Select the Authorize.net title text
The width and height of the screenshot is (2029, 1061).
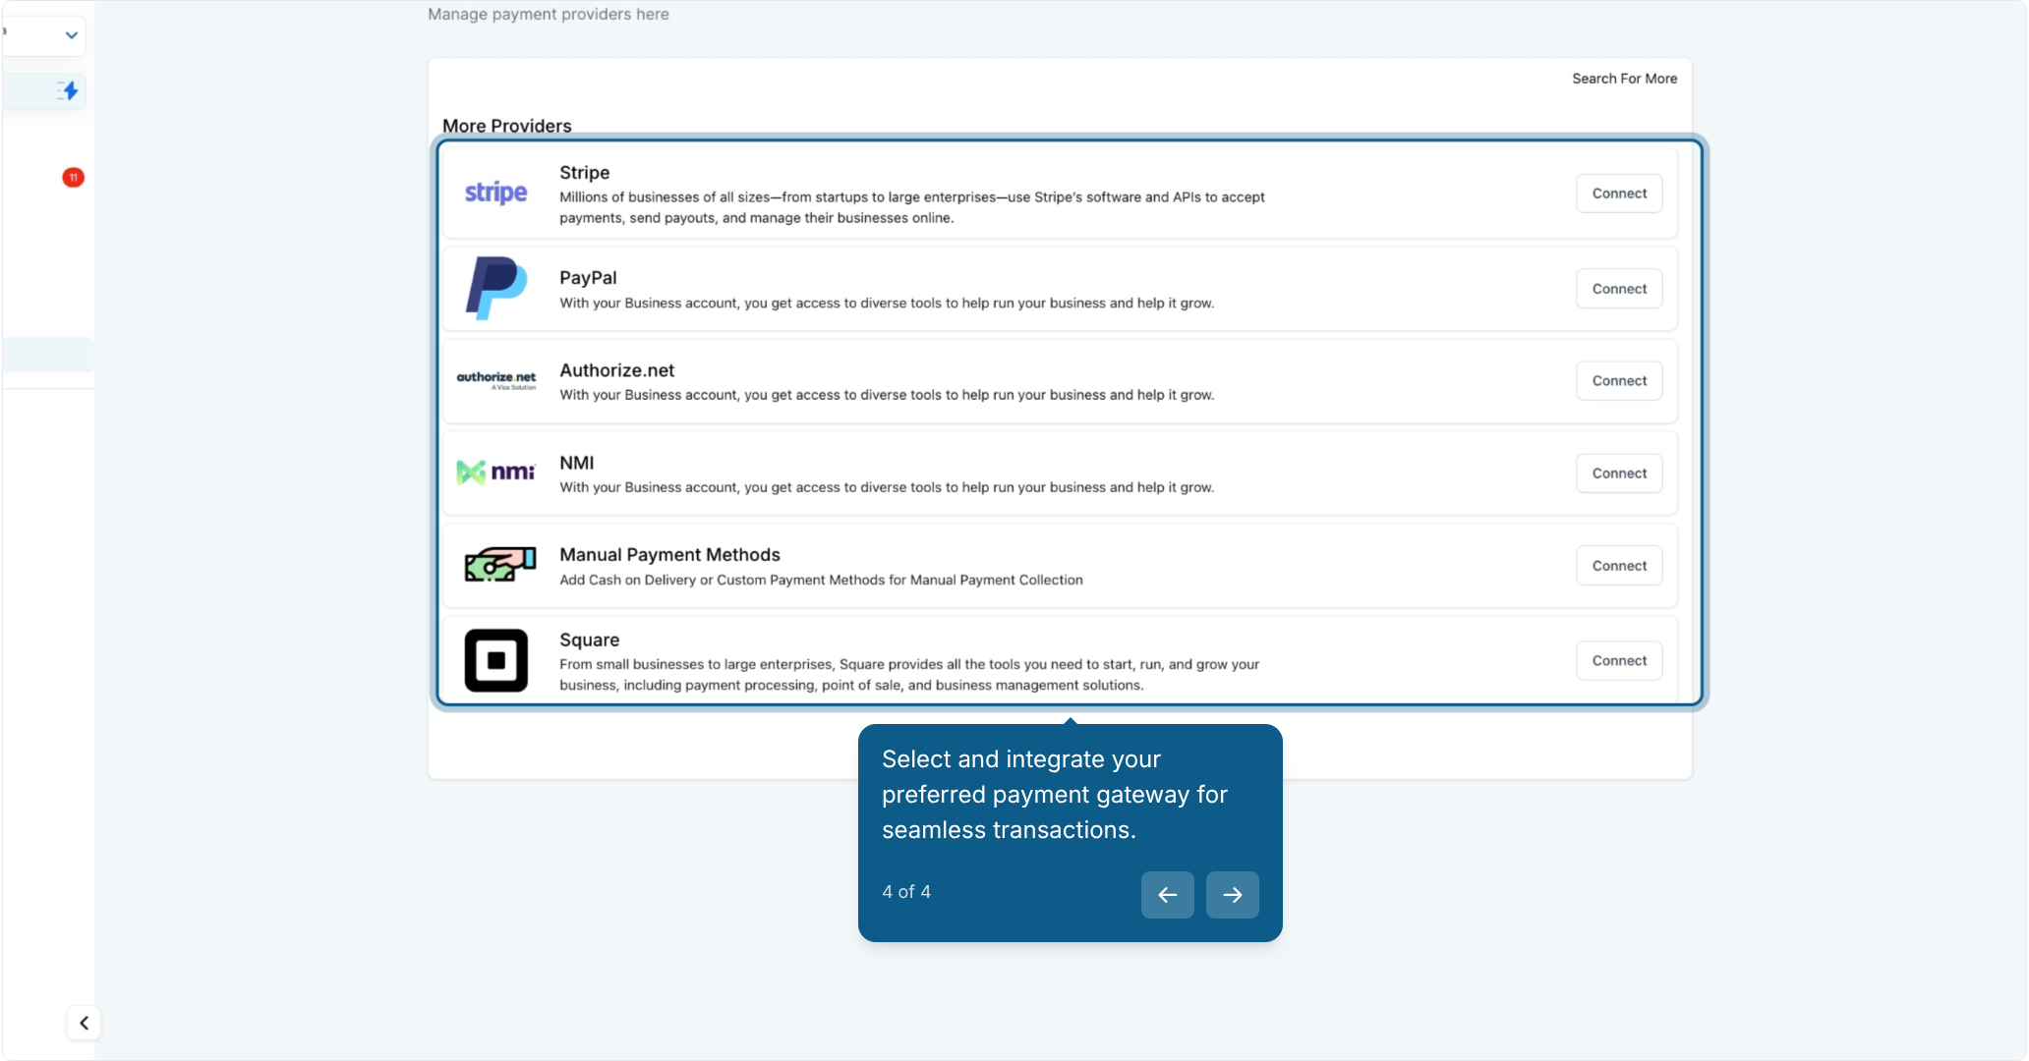click(x=616, y=370)
